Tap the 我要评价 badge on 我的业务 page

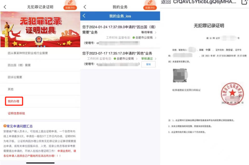(x=150, y=7)
